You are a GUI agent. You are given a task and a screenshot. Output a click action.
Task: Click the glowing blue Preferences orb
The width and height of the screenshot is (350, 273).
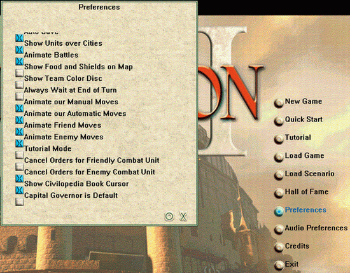click(279, 211)
